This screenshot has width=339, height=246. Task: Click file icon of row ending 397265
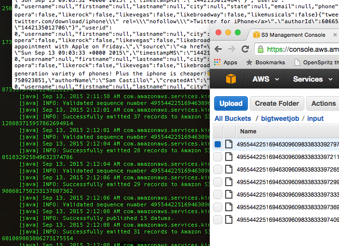point(229,169)
